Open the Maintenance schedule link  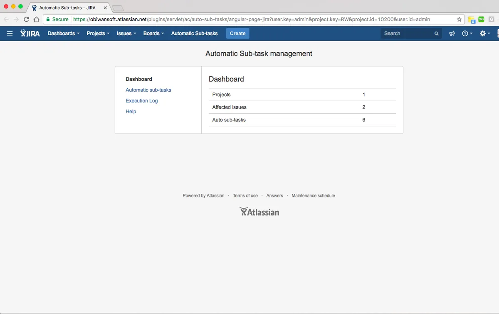point(313,195)
